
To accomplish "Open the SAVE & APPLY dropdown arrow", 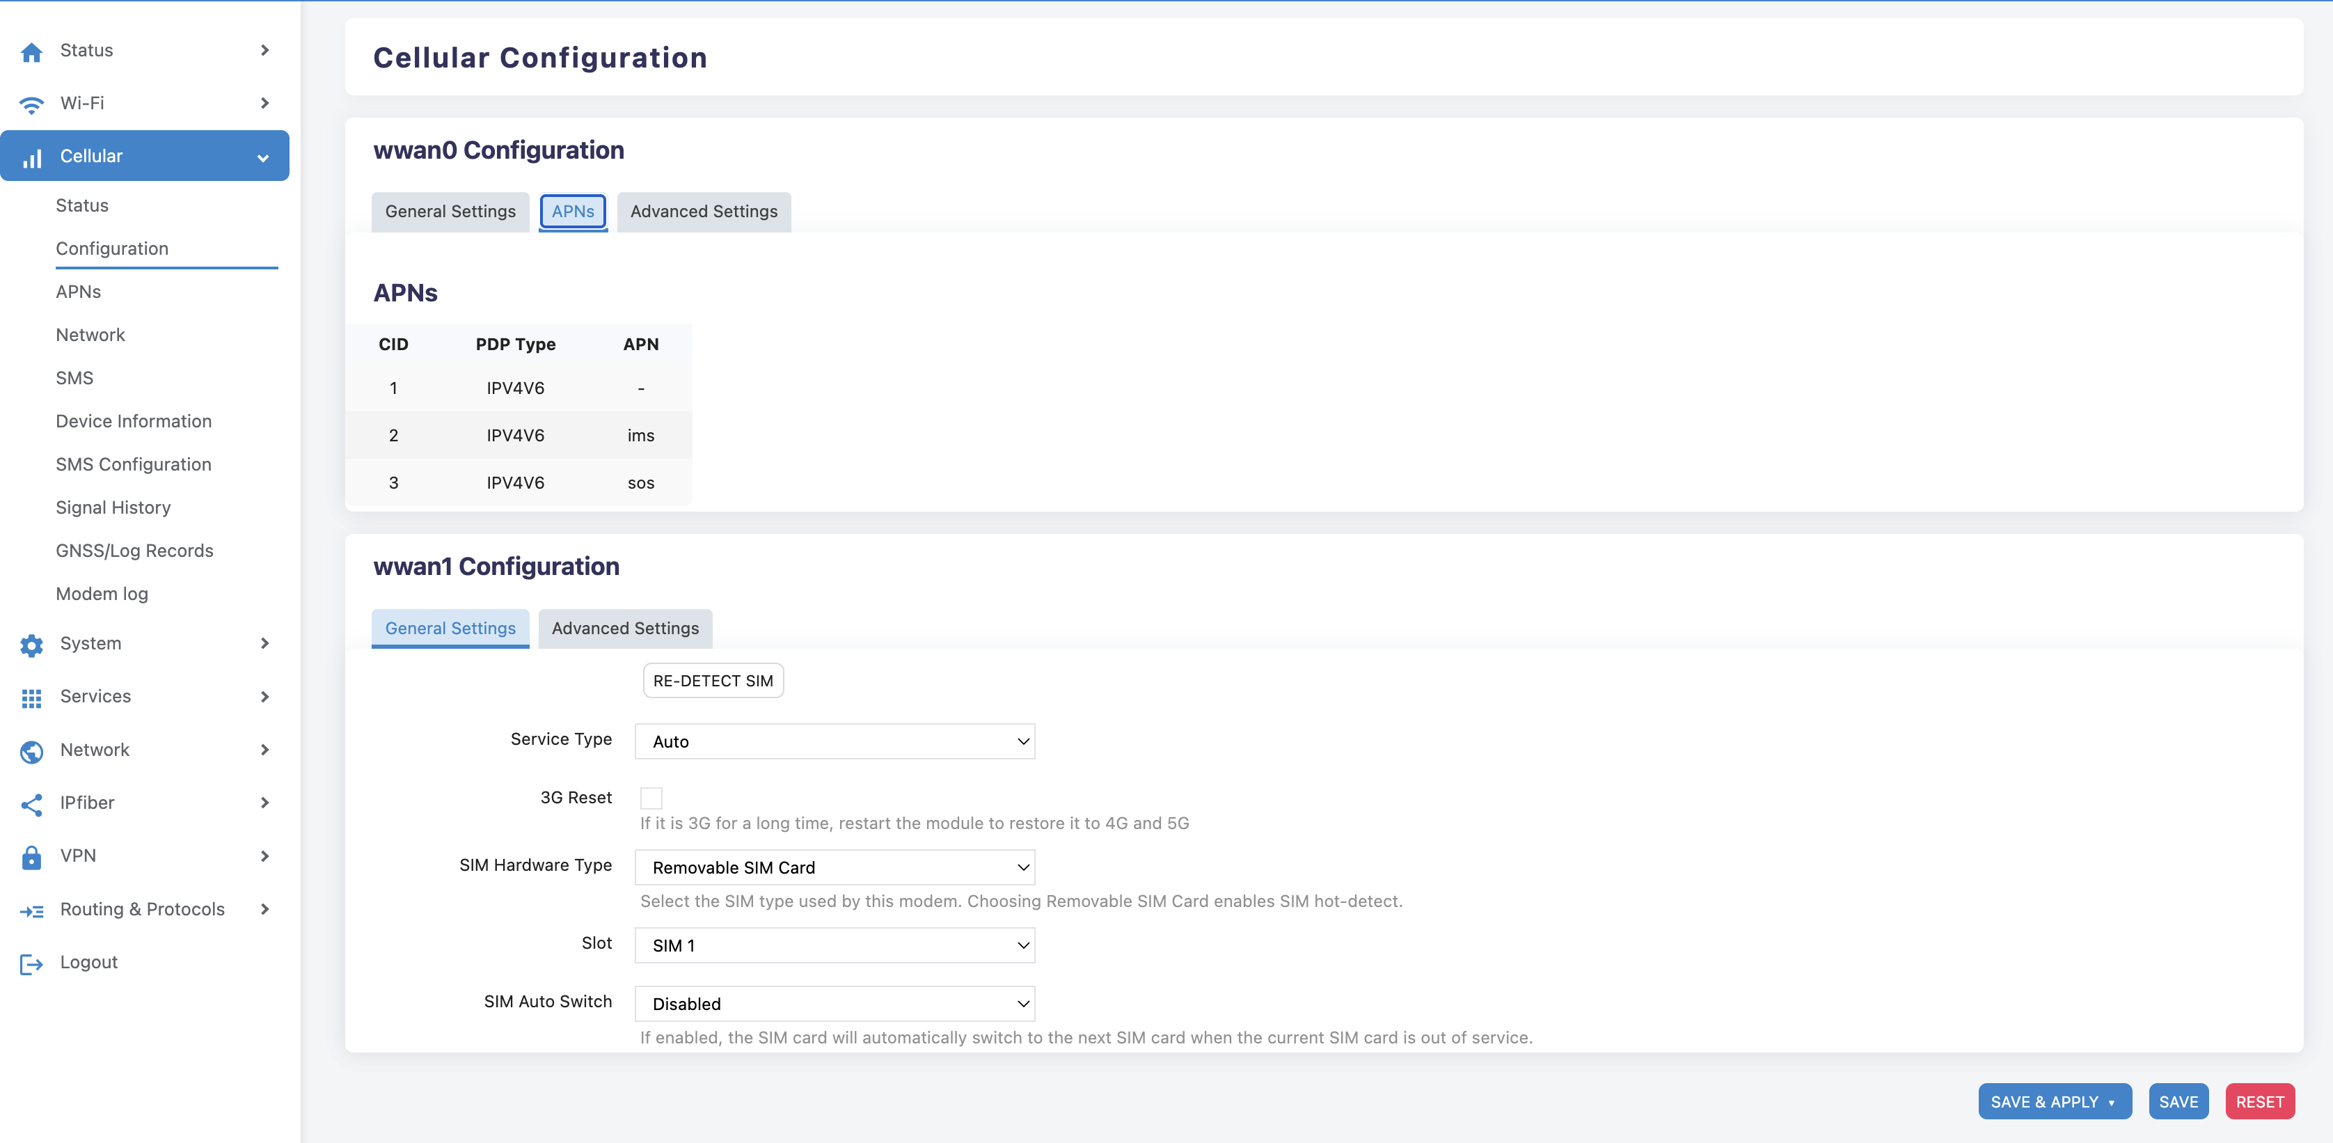I will (x=2112, y=1102).
